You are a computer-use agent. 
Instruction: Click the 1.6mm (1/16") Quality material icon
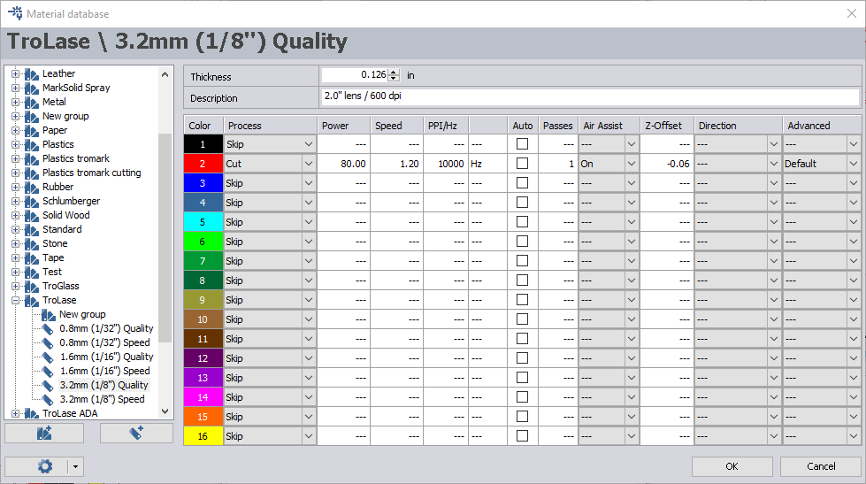tap(49, 357)
